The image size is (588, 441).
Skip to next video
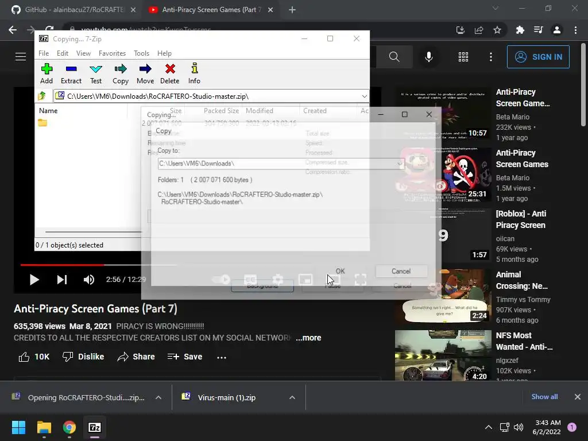pos(62,280)
